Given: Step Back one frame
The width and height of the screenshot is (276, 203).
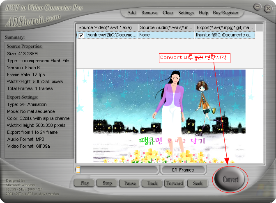Looking at the screenshot, I should point(152,183).
